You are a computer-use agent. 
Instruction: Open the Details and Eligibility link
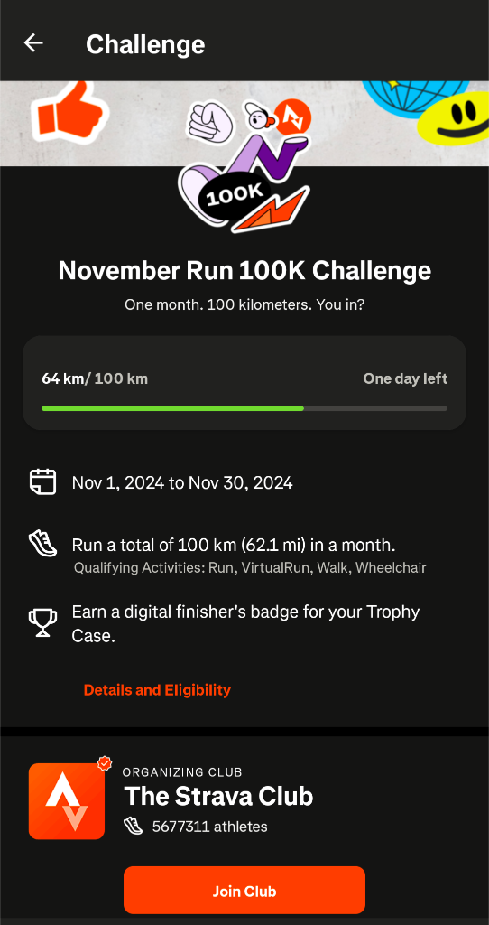[x=157, y=689]
